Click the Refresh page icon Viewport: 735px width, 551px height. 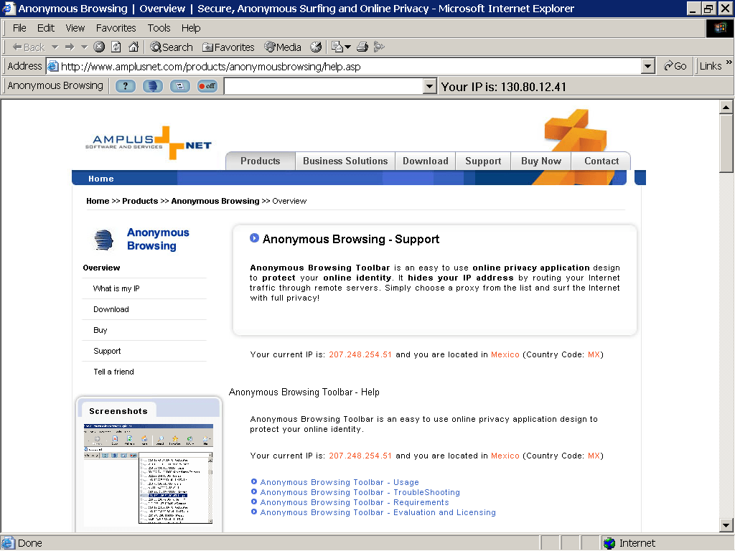116,47
